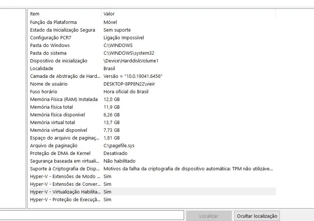The width and height of the screenshot is (314, 221).
Task: Click the value C:\WINDOWS\system32
Action: point(129,53)
